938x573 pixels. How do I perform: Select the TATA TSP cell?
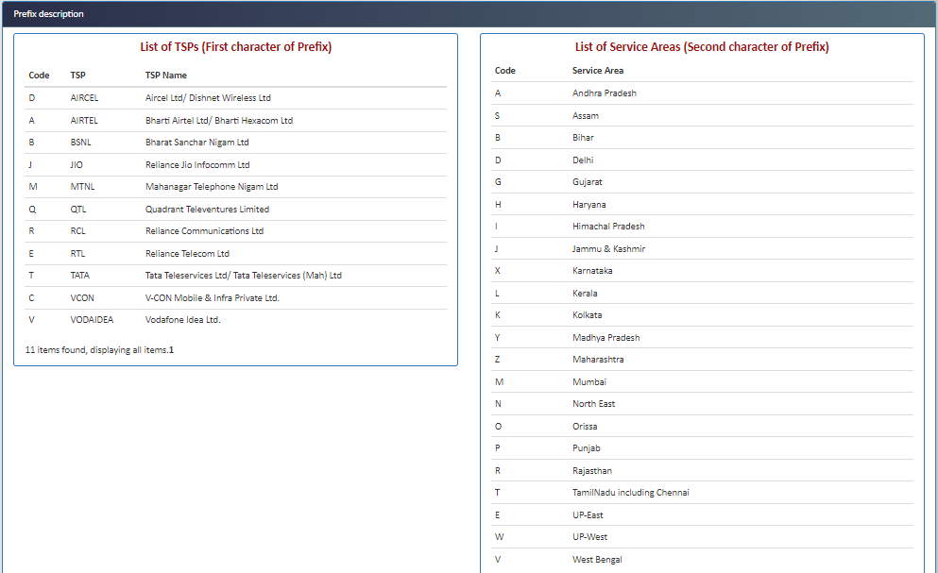pos(79,276)
